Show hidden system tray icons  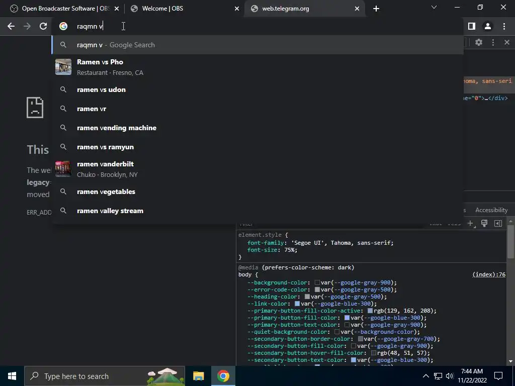pos(425,376)
